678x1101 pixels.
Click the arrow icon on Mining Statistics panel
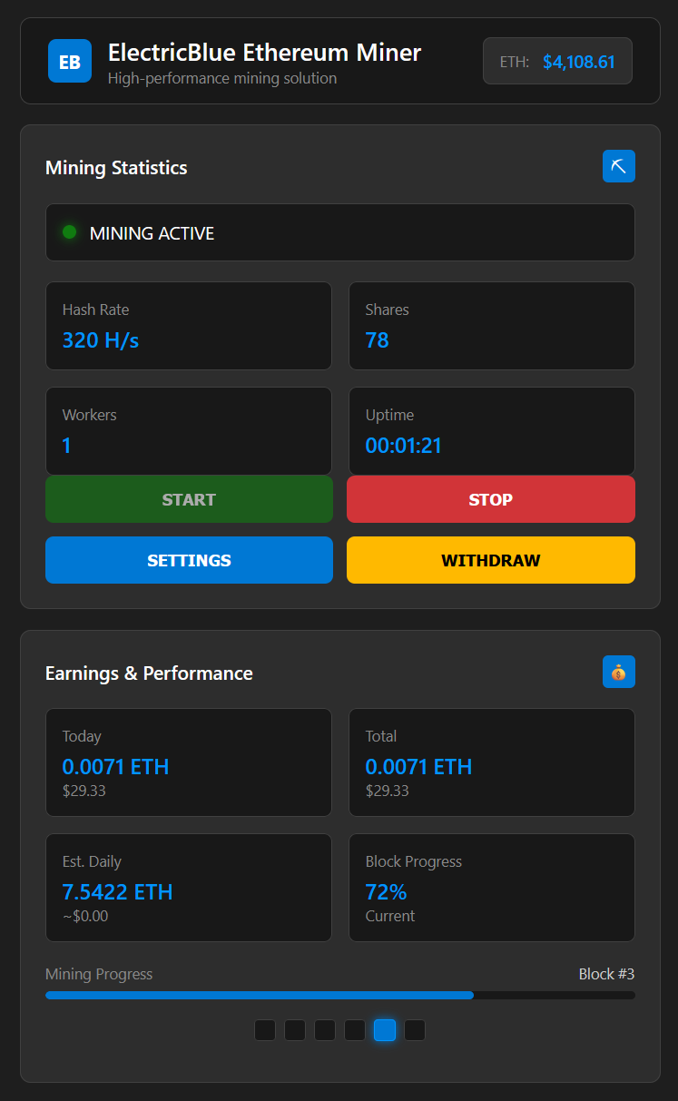click(619, 166)
